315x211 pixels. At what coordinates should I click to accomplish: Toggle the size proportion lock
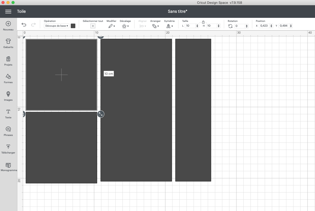tap(203, 22)
